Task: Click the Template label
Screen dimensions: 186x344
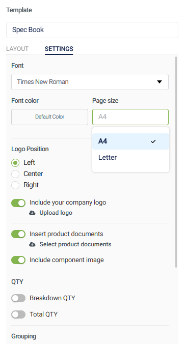Action: click(x=19, y=10)
